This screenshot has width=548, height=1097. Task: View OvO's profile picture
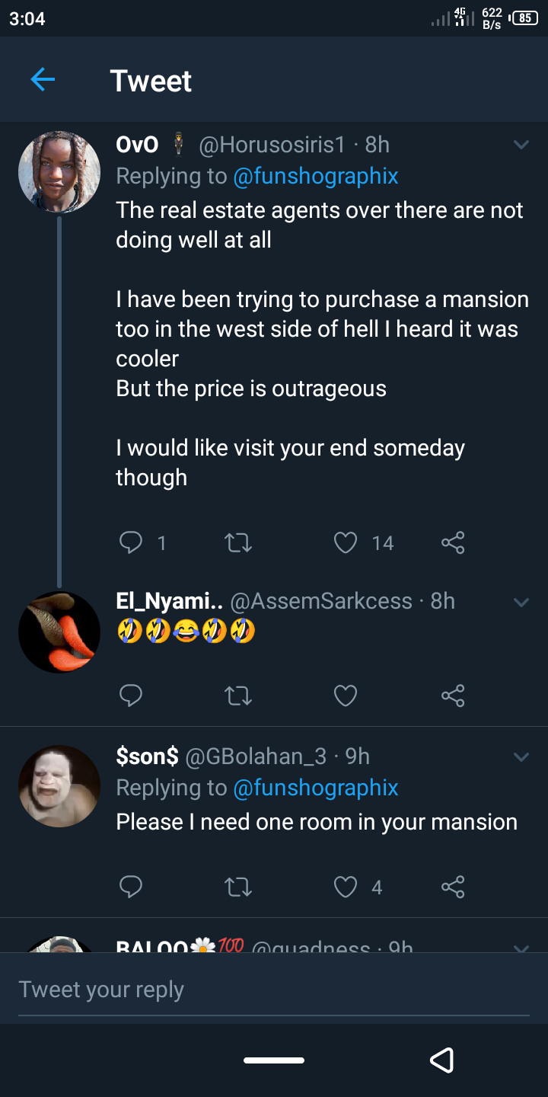(x=59, y=171)
